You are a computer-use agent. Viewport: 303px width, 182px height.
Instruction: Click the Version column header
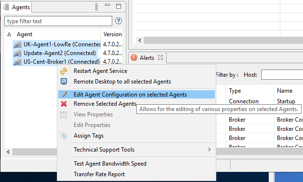(112, 34)
